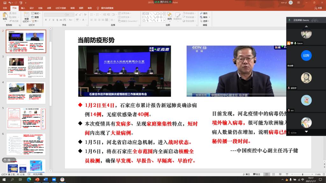326x183 pixels.
Task: Click the Share (共享) button
Action: (318, 8)
